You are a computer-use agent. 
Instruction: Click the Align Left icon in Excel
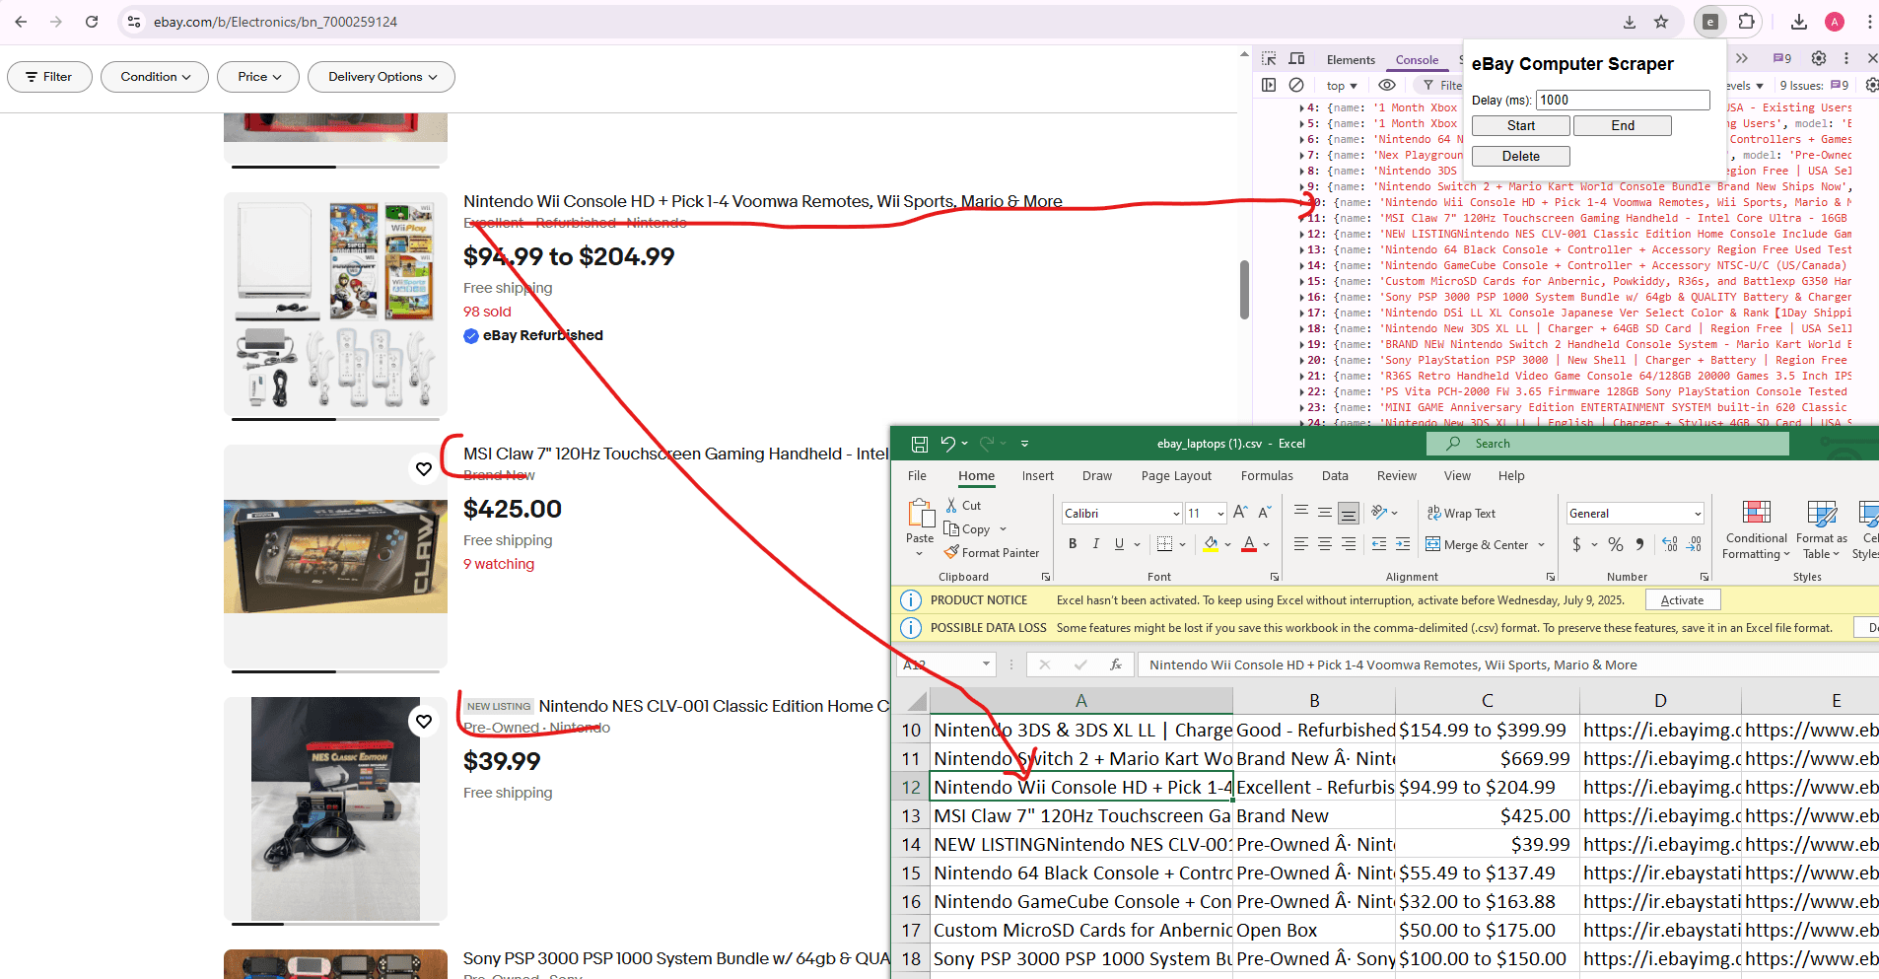[1301, 544]
